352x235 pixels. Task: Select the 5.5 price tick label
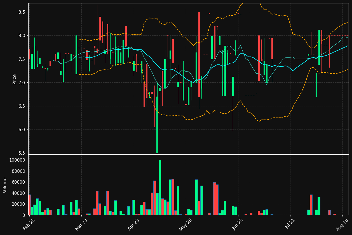tap(22, 153)
